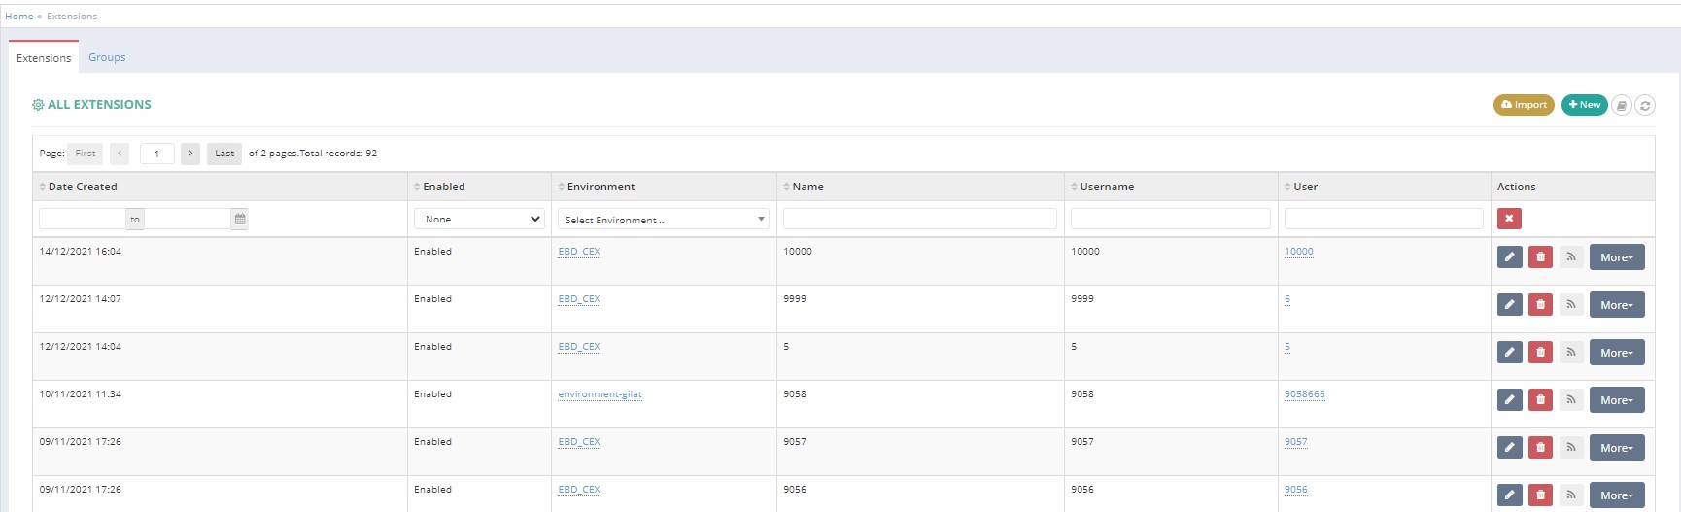Screen dimensions: 1681x512
Task: Expand the More menu for extension 10000
Action: [x=1617, y=257]
